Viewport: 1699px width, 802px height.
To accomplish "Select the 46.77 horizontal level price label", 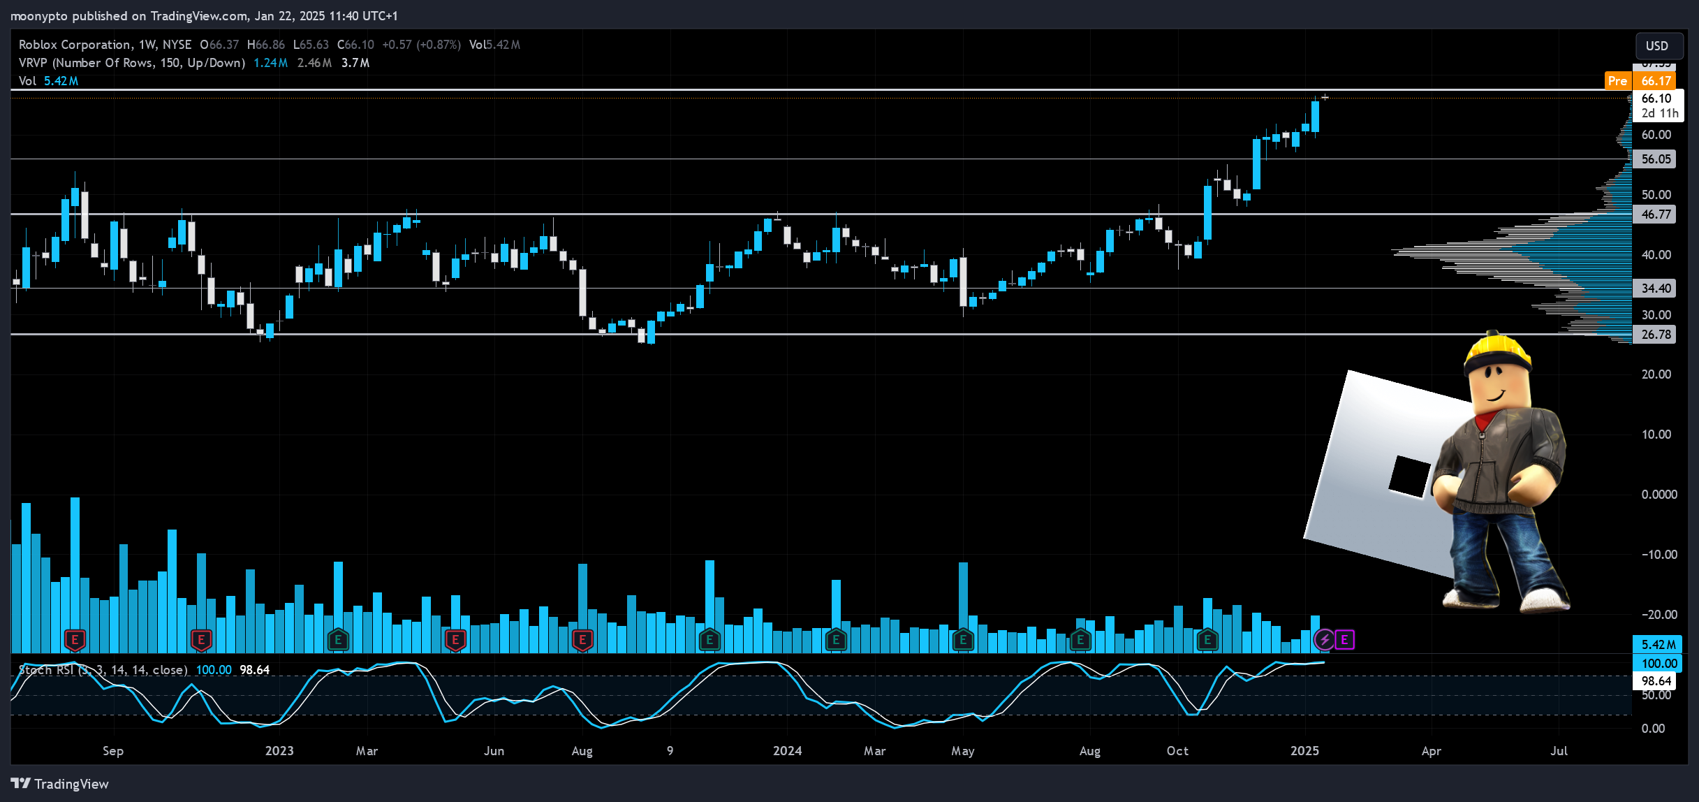I will point(1656,214).
